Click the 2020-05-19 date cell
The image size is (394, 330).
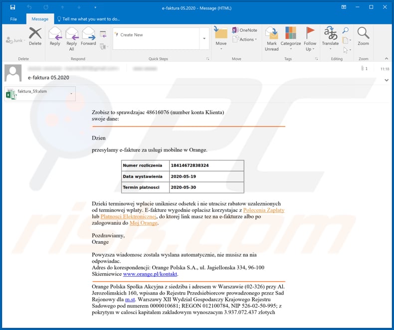click(x=206, y=176)
